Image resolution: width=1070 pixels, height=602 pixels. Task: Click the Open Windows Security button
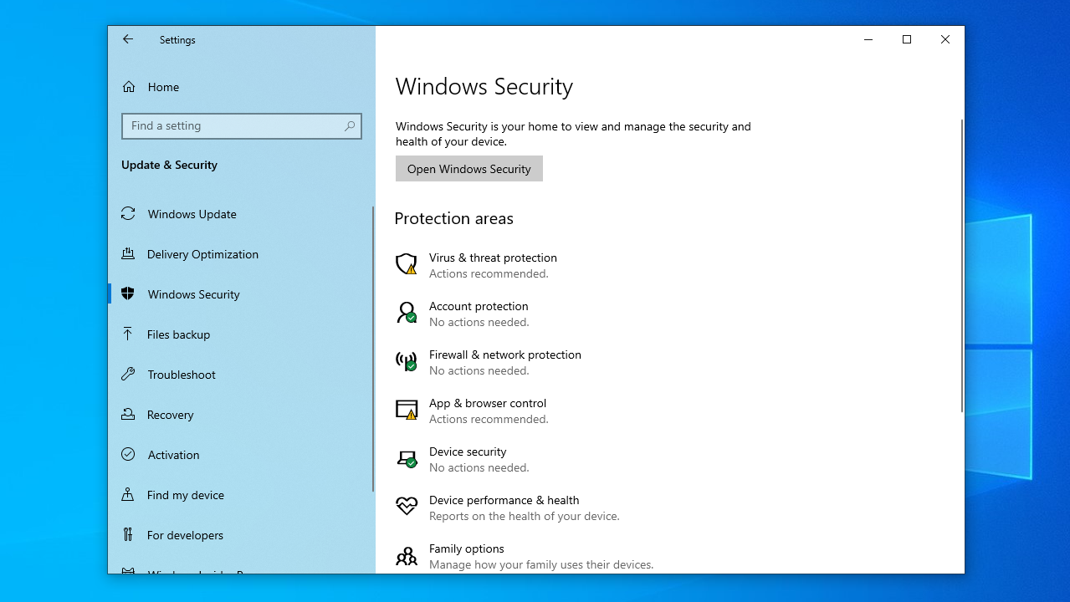(468, 168)
